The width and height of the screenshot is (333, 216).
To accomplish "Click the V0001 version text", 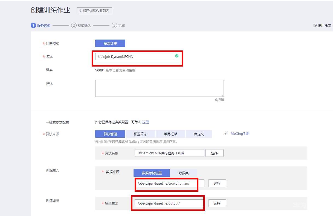I will 100,70.
